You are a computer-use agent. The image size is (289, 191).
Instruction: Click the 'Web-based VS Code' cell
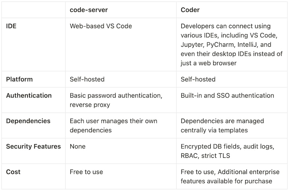tap(101, 26)
